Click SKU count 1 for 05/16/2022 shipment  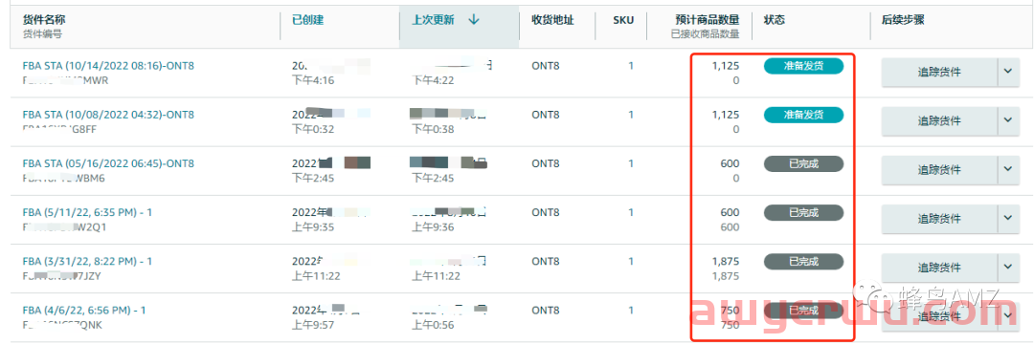630,163
